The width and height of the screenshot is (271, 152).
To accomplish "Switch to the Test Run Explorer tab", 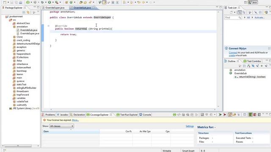I will tap(127, 115).
